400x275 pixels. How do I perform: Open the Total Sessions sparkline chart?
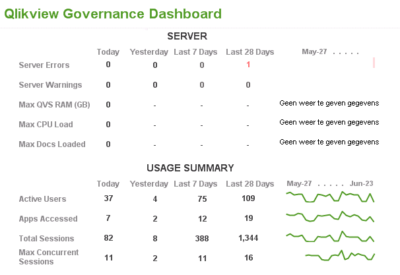(x=330, y=237)
